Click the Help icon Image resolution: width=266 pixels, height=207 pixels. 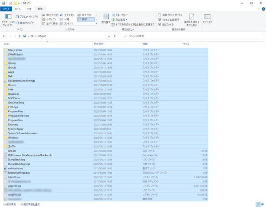(x=263, y=9)
